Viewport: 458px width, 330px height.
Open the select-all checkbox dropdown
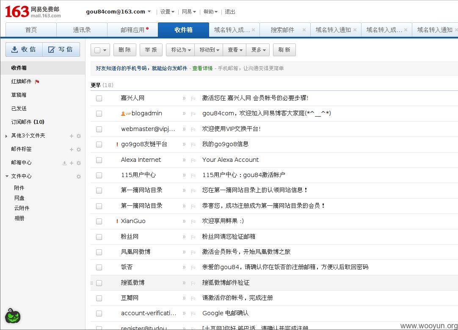pos(105,50)
